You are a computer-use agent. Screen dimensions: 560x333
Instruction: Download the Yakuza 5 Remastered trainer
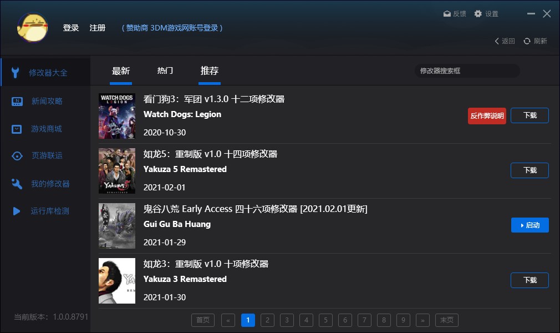pos(530,170)
